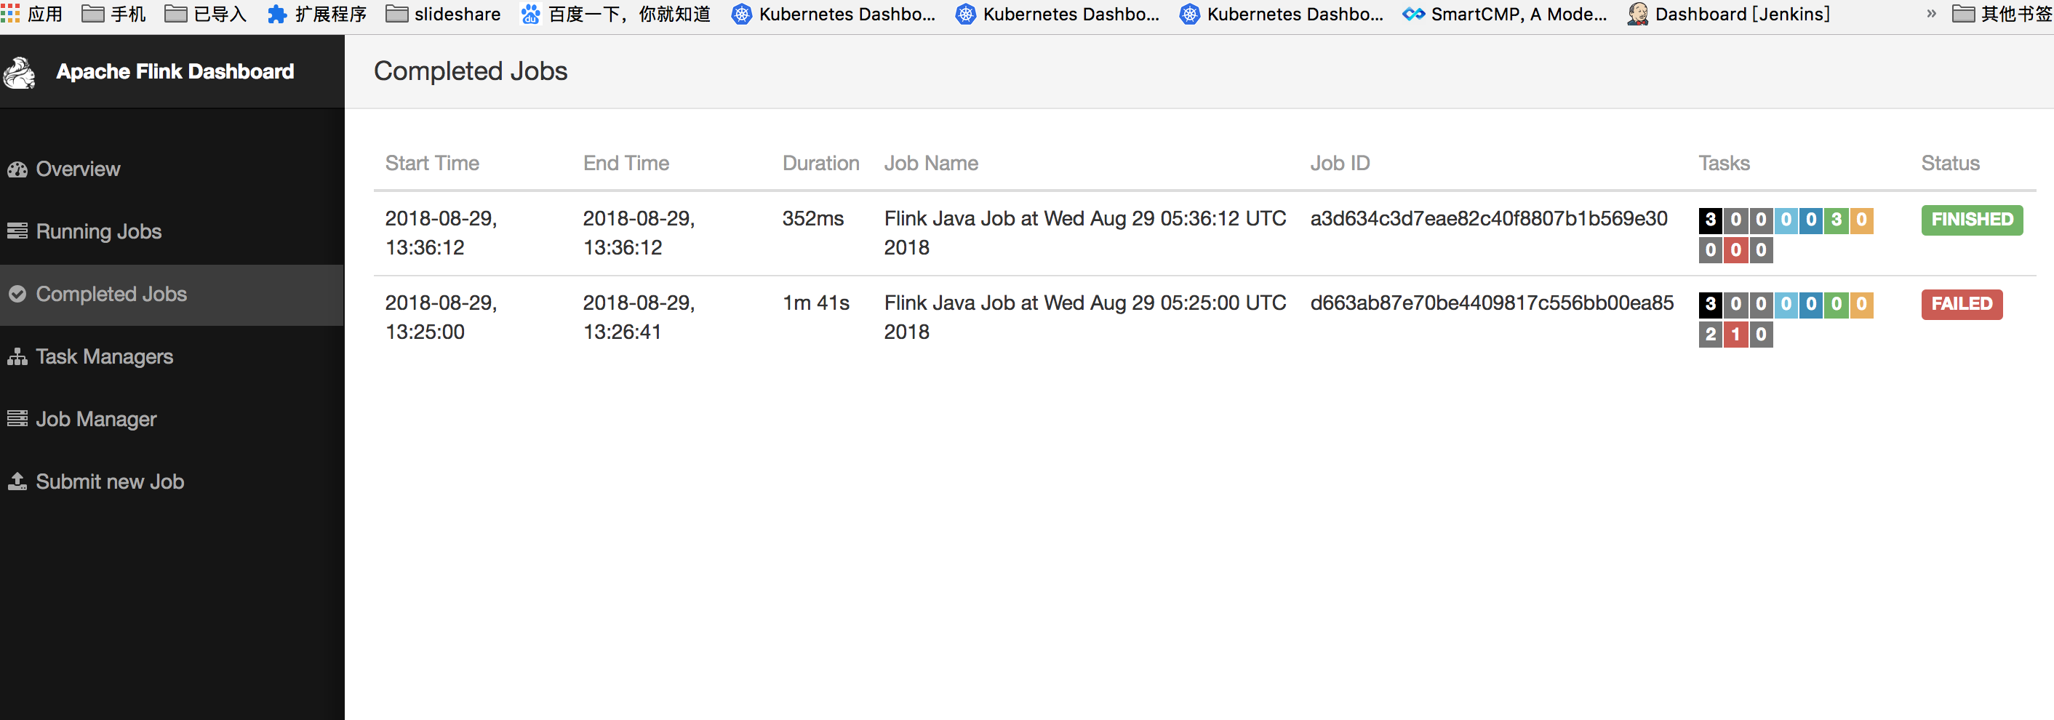This screenshot has height=720, width=2054.
Task: Click the Running Jobs list icon
Action: coord(17,231)
